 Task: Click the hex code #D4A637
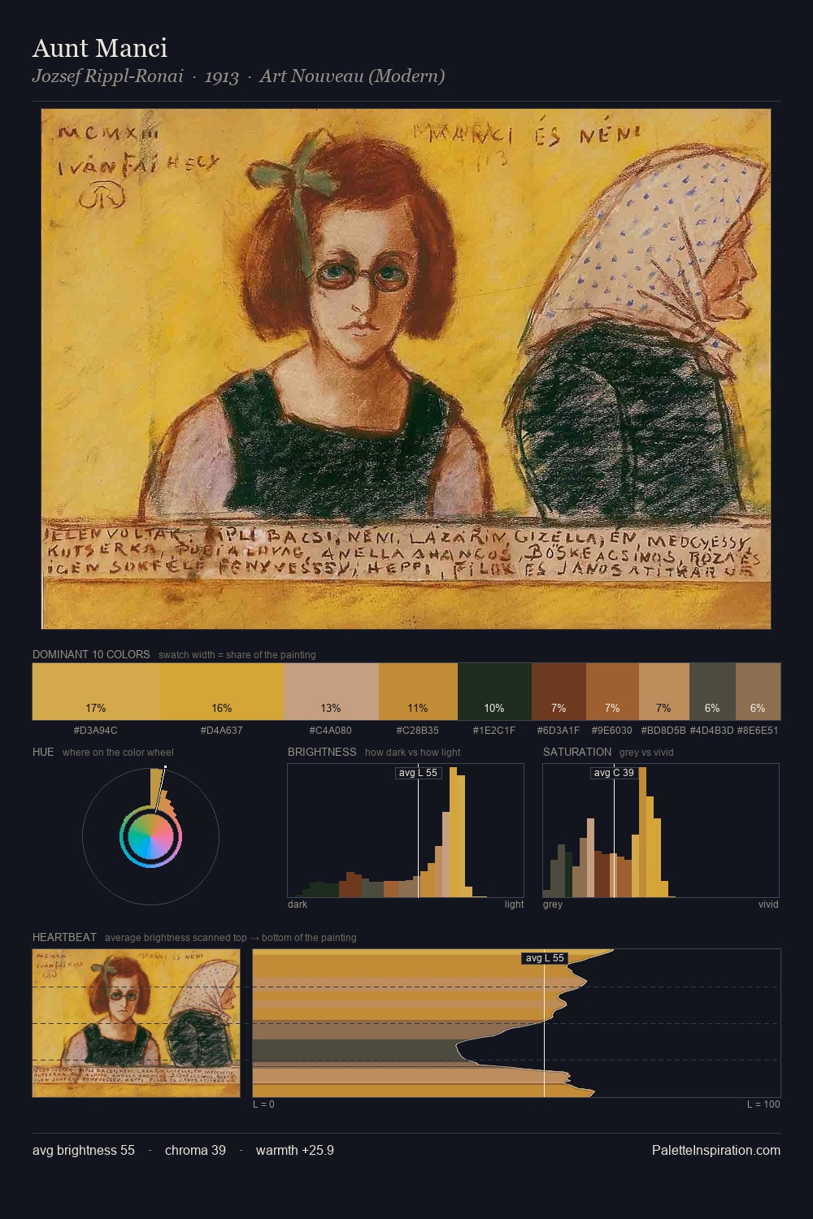click(222, 731)
